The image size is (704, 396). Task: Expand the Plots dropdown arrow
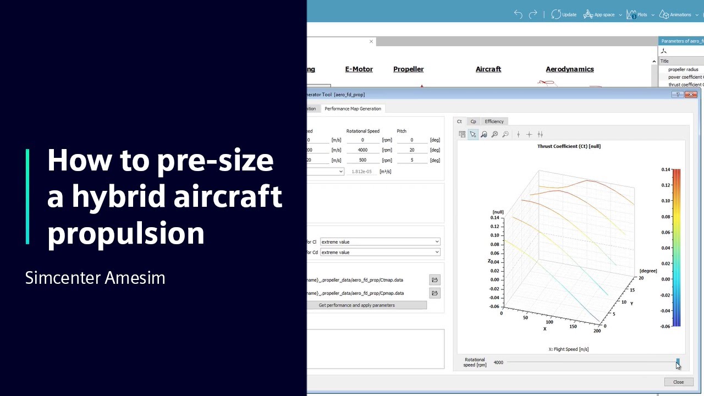[x=653, y=15]
